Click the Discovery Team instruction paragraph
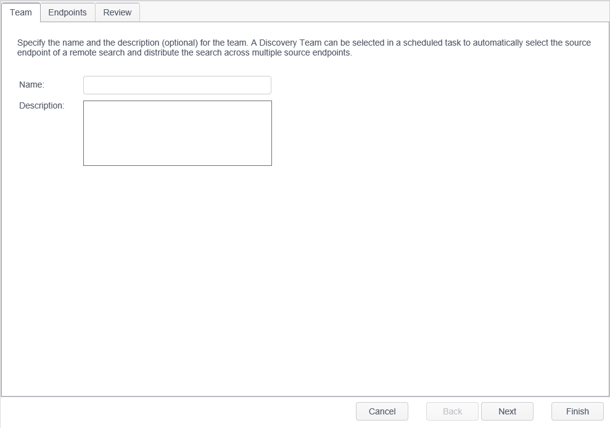 304,47
